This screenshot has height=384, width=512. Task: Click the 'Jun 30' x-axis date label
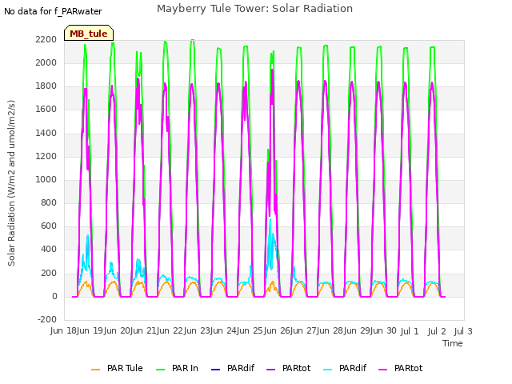383,331
